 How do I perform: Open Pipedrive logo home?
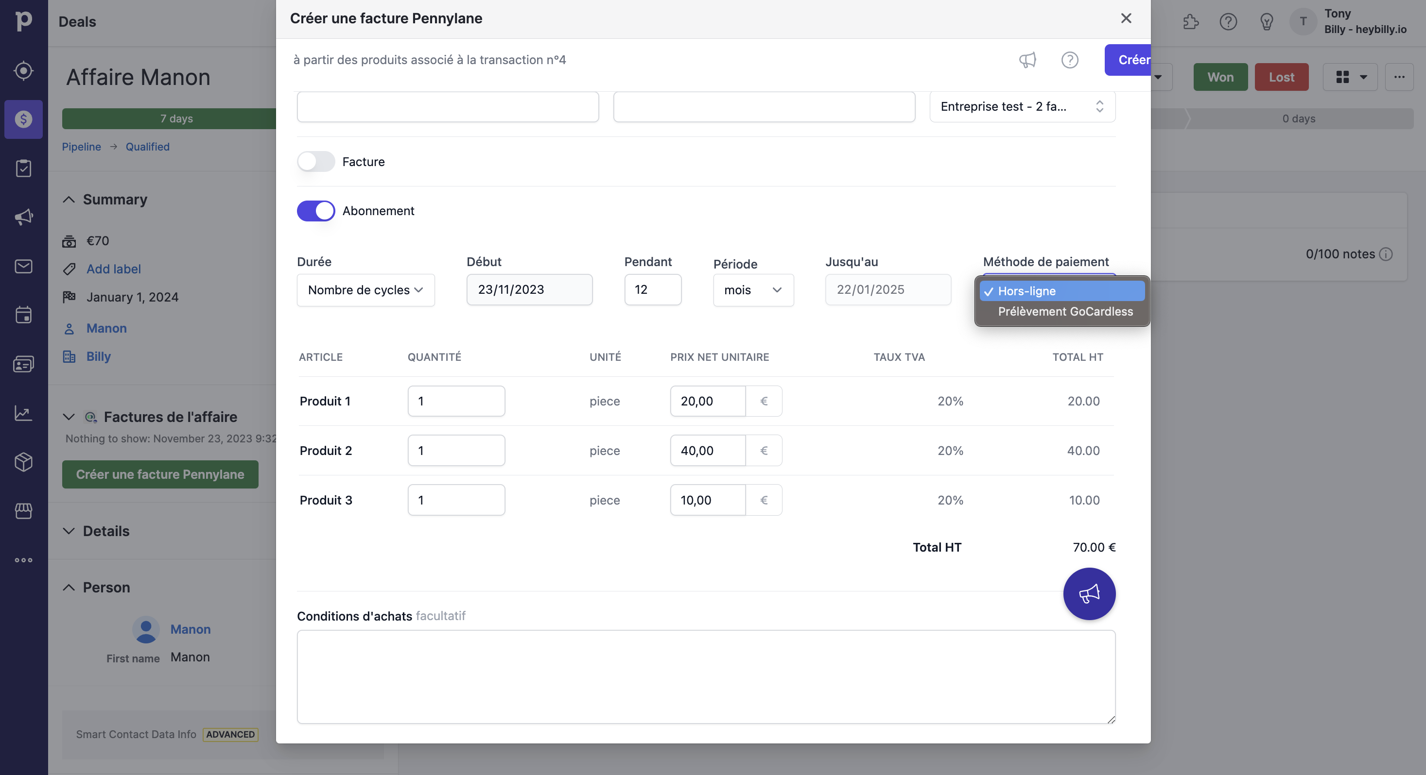[x=23, y=21]
